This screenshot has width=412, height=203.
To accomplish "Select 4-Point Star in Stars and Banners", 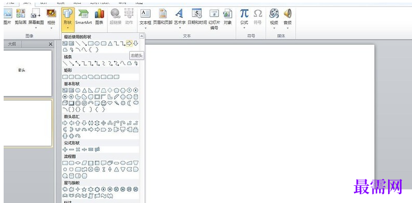I will [78, 189].
